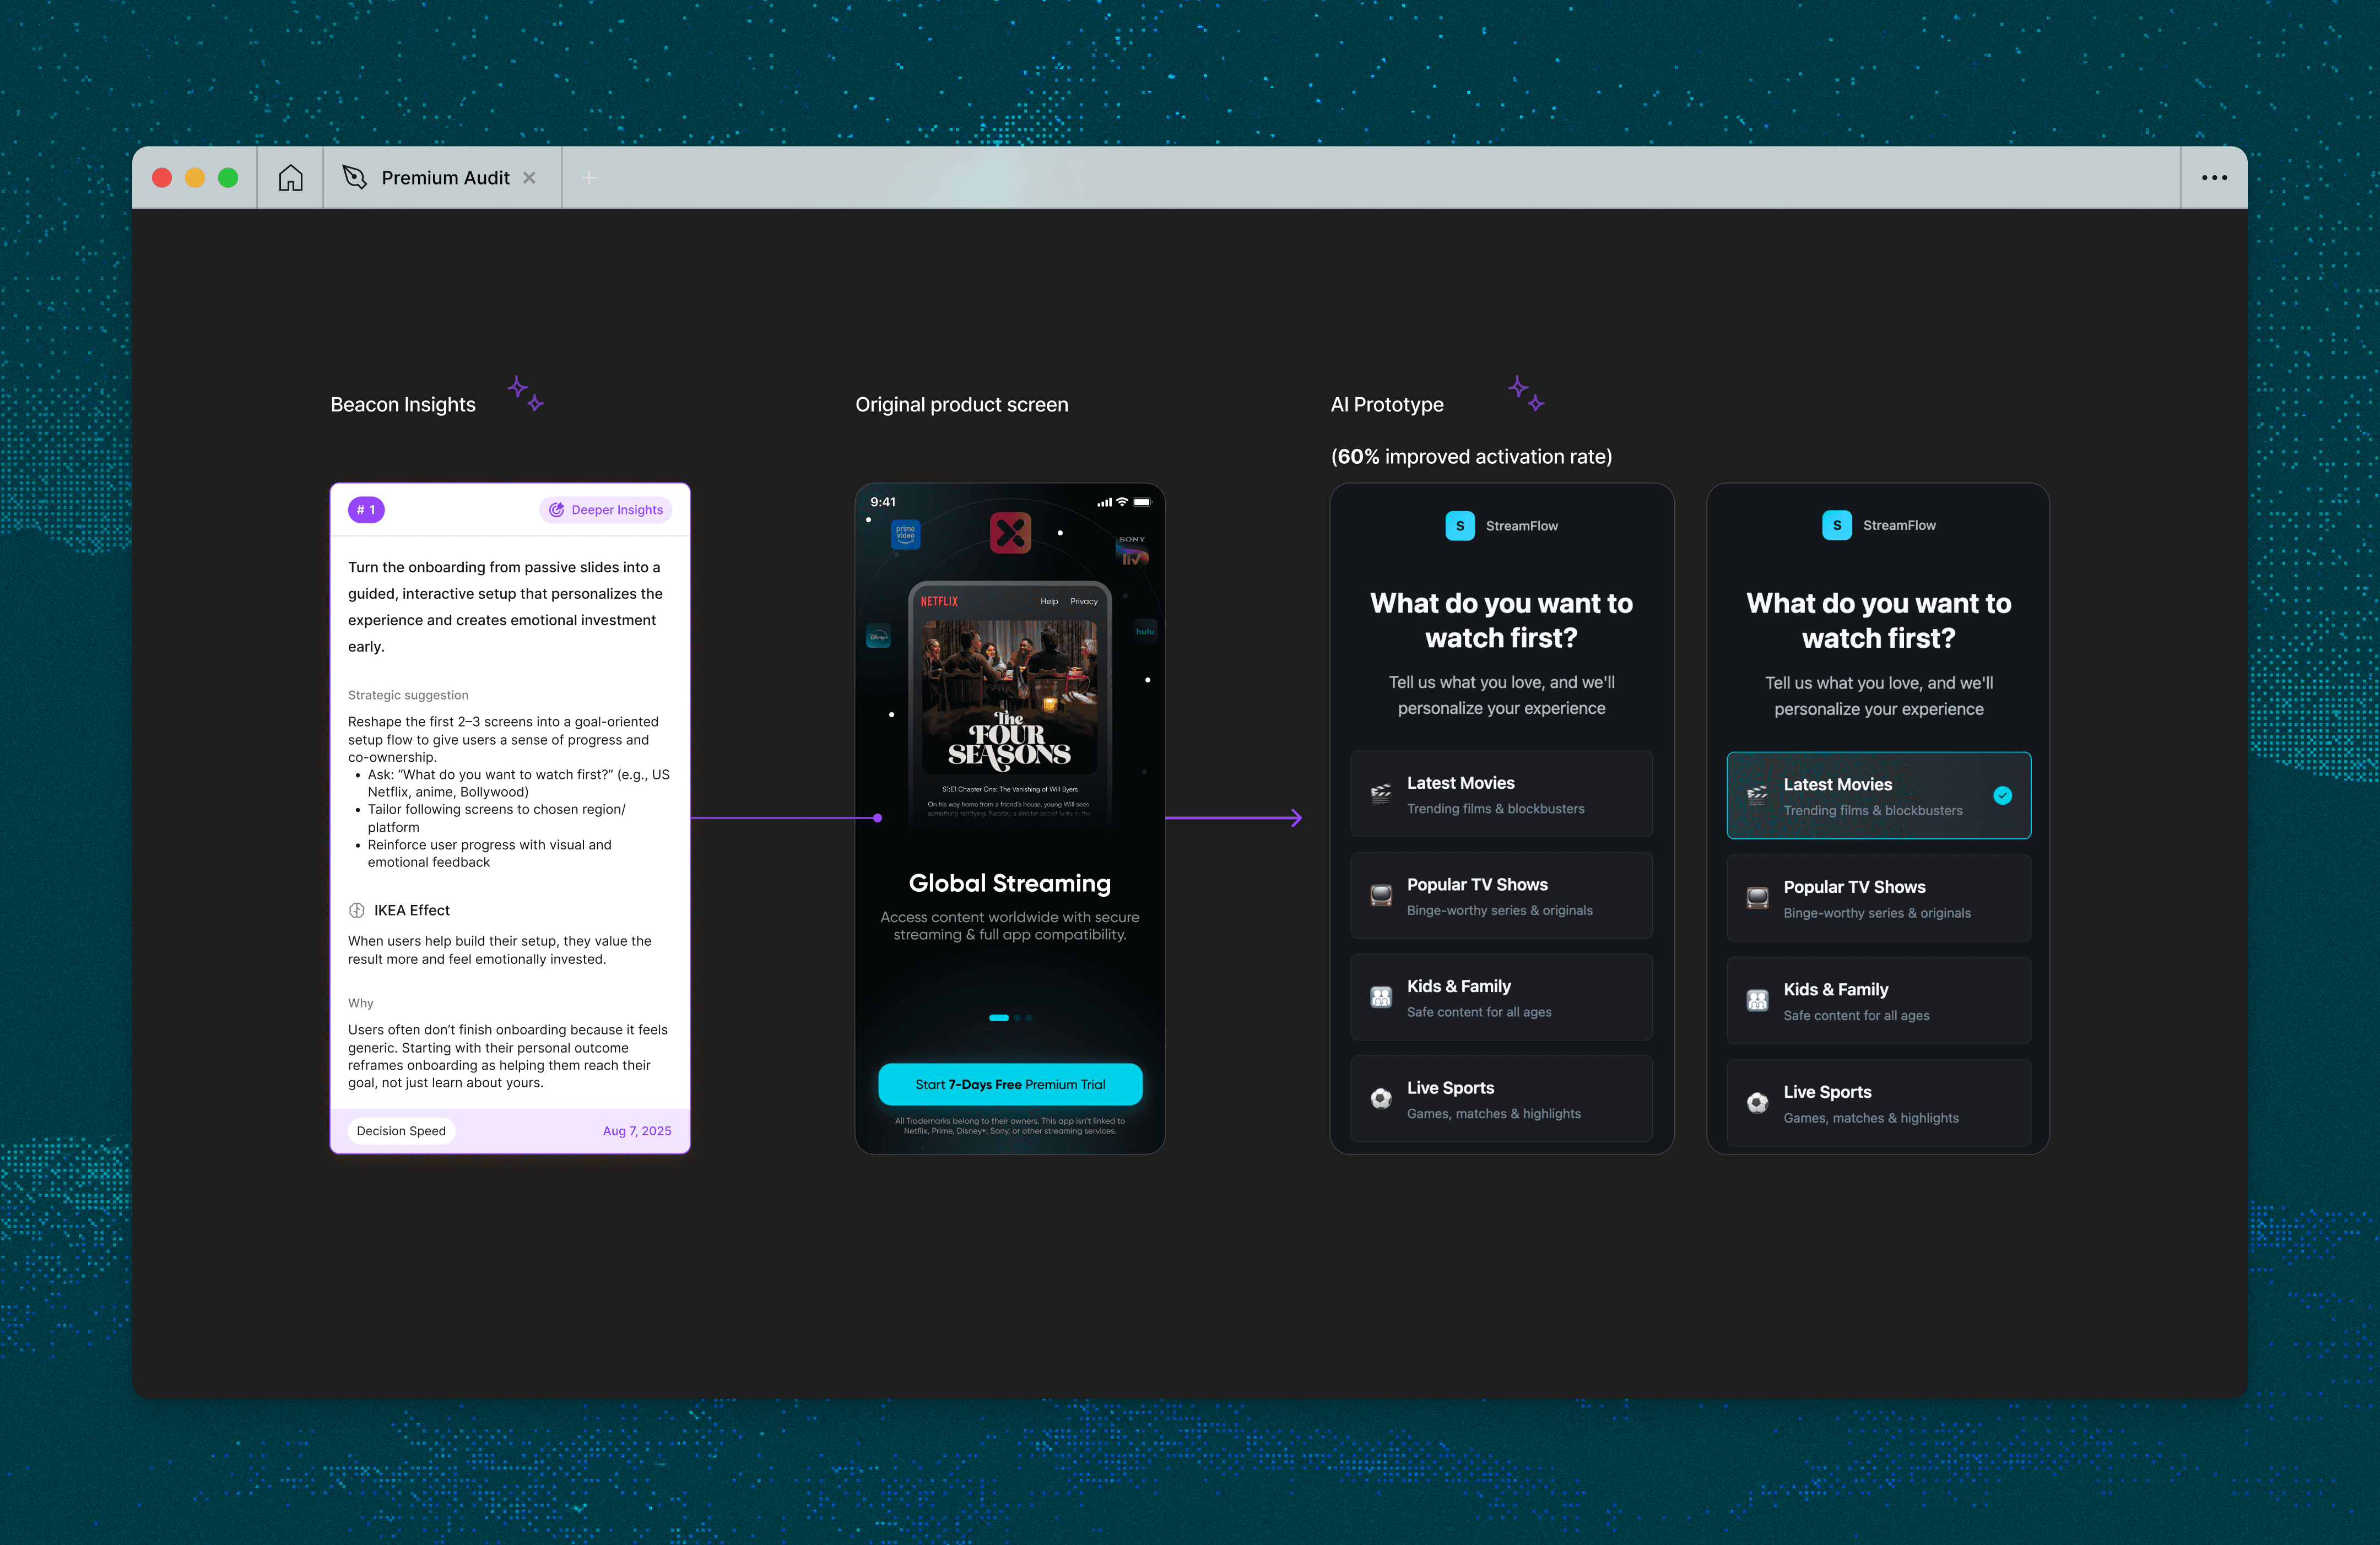Screen dimensions: 2380x1545
Task: Click the Home icon in the tab bar
Action: pos(290,178)
